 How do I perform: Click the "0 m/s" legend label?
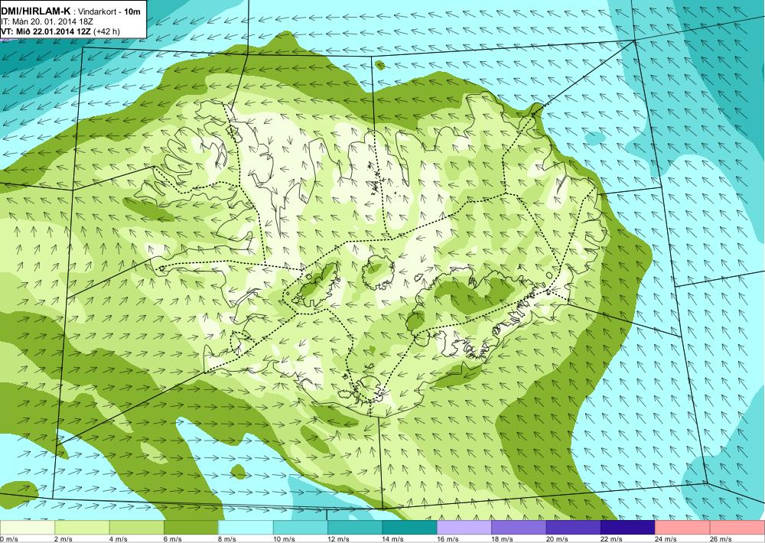tap(8, 539)
